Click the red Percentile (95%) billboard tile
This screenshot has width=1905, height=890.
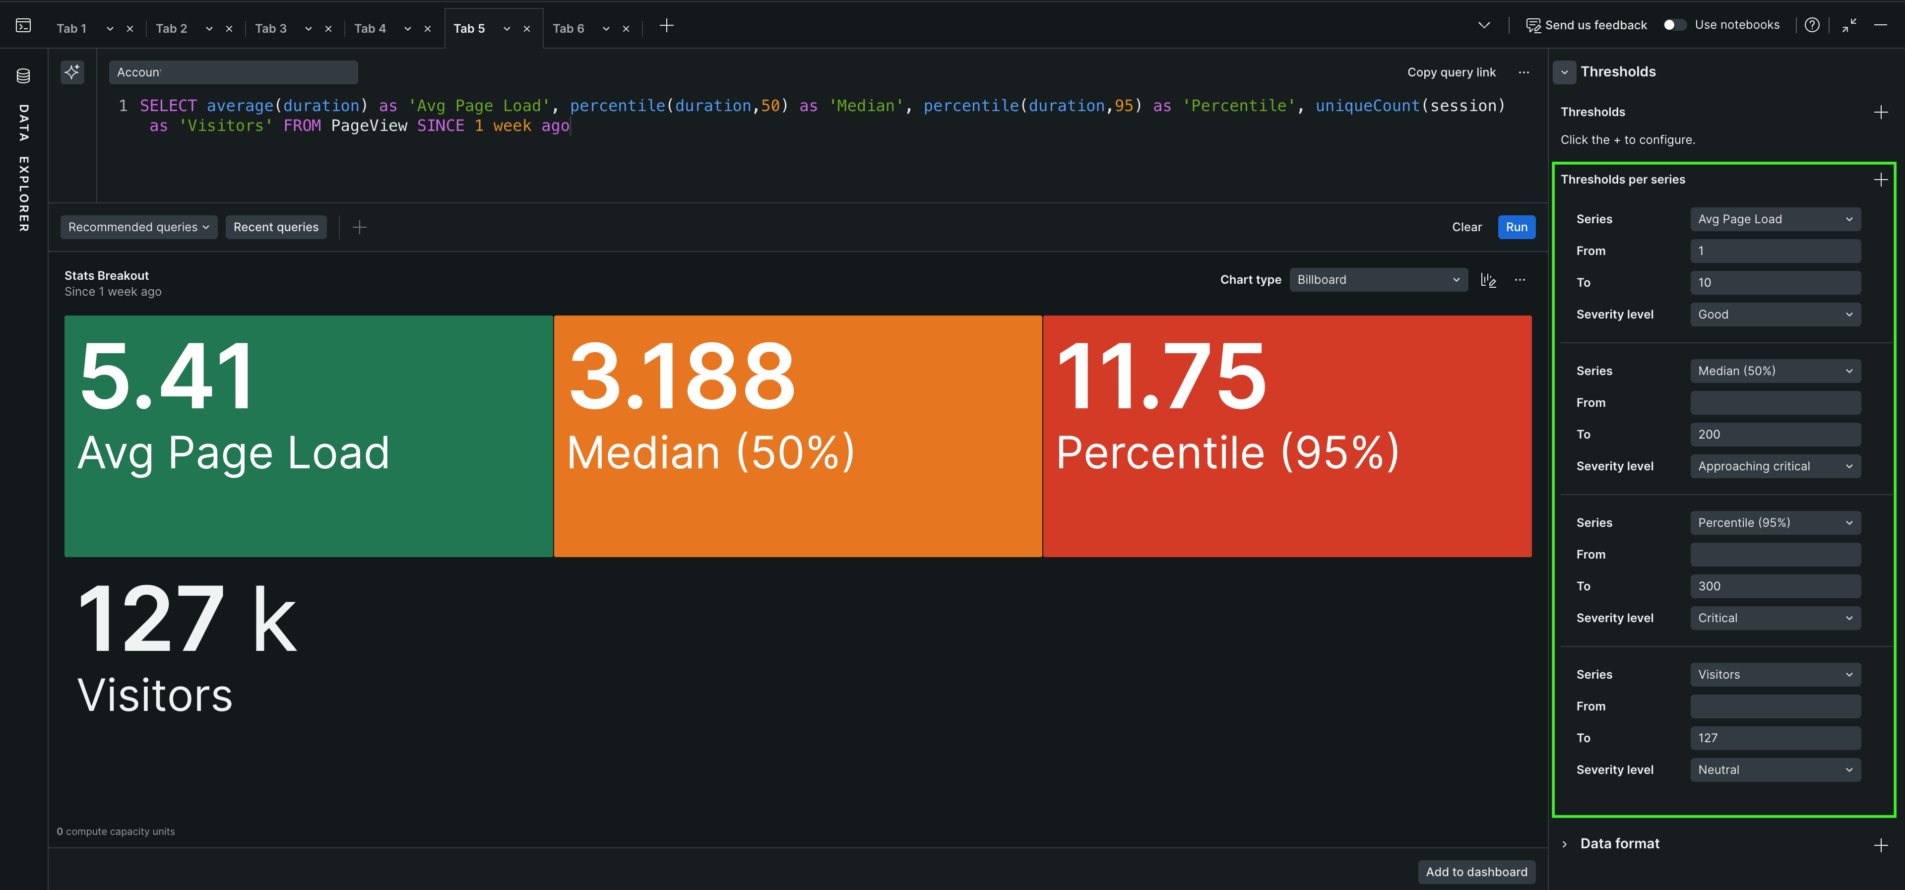[x=1286, y=437]
